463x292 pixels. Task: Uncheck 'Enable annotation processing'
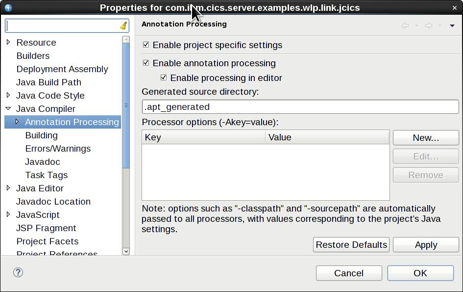(x=146, y=63)
